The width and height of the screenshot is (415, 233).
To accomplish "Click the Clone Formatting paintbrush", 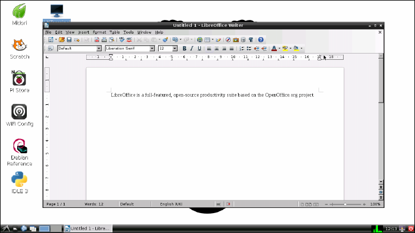I will coord(166,40).
